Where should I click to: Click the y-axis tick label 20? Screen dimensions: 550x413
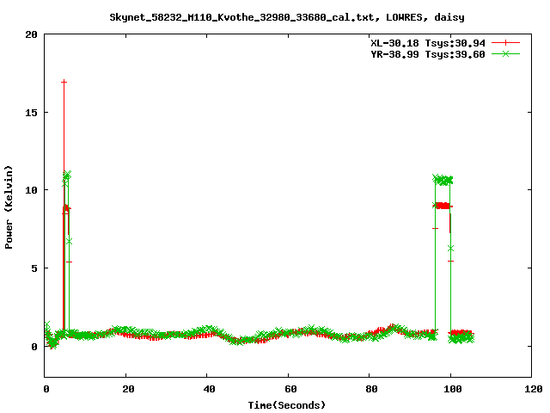pyautogui.click(x=31, y=34)
